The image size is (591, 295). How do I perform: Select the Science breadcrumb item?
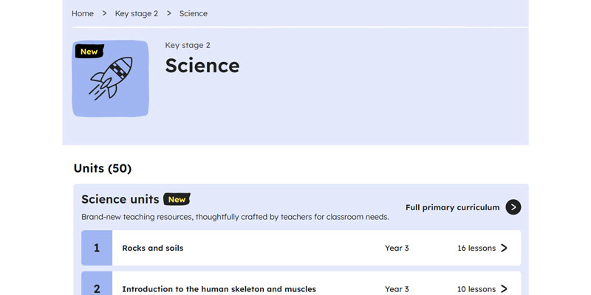coord(194,13)
